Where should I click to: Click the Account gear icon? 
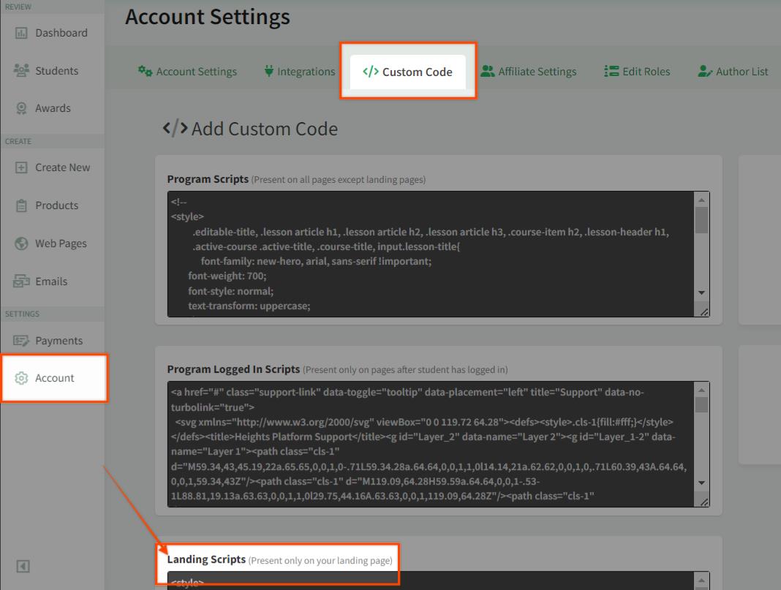pos(21,379)
